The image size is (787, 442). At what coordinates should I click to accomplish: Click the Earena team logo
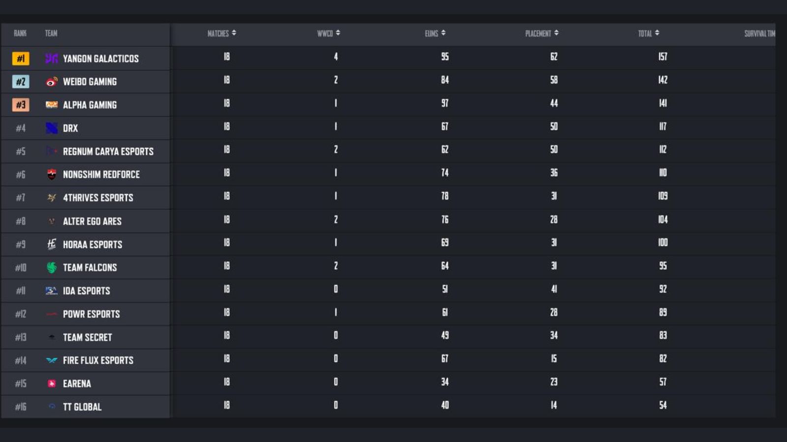pyautogui.click(x=52, y=384)
